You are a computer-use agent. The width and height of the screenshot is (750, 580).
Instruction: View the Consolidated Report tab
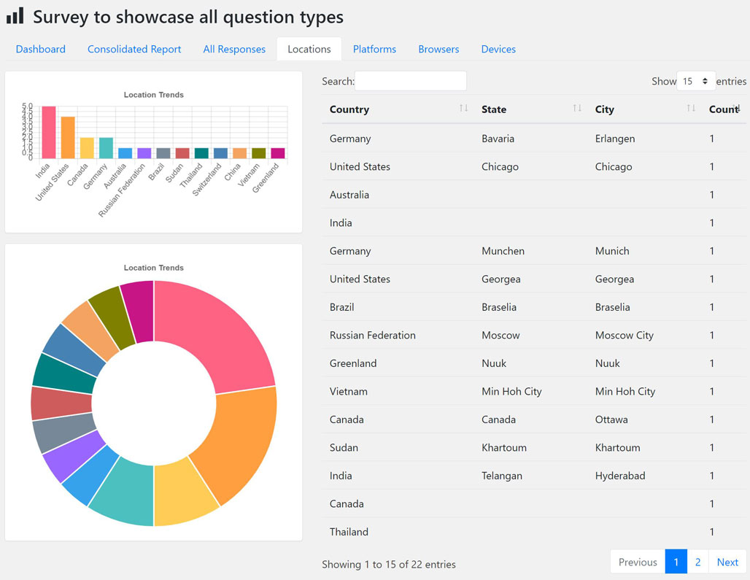pos(134,49)
